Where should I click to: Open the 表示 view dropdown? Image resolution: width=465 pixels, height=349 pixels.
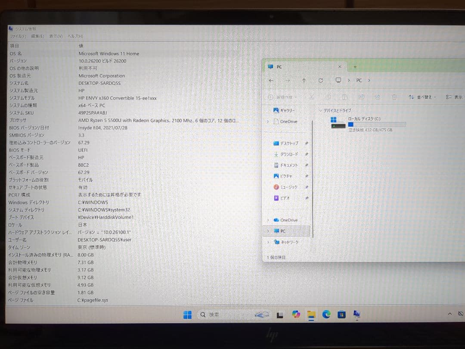tap(454, 97)
